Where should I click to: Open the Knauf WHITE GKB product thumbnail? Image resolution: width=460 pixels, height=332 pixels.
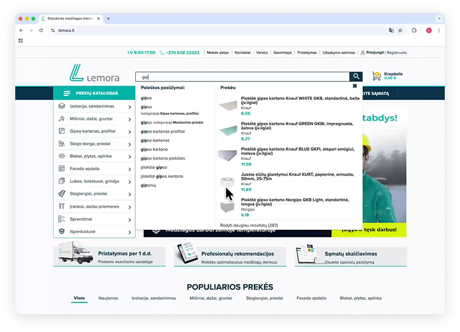pyautogui.click(x=228, y=105)
